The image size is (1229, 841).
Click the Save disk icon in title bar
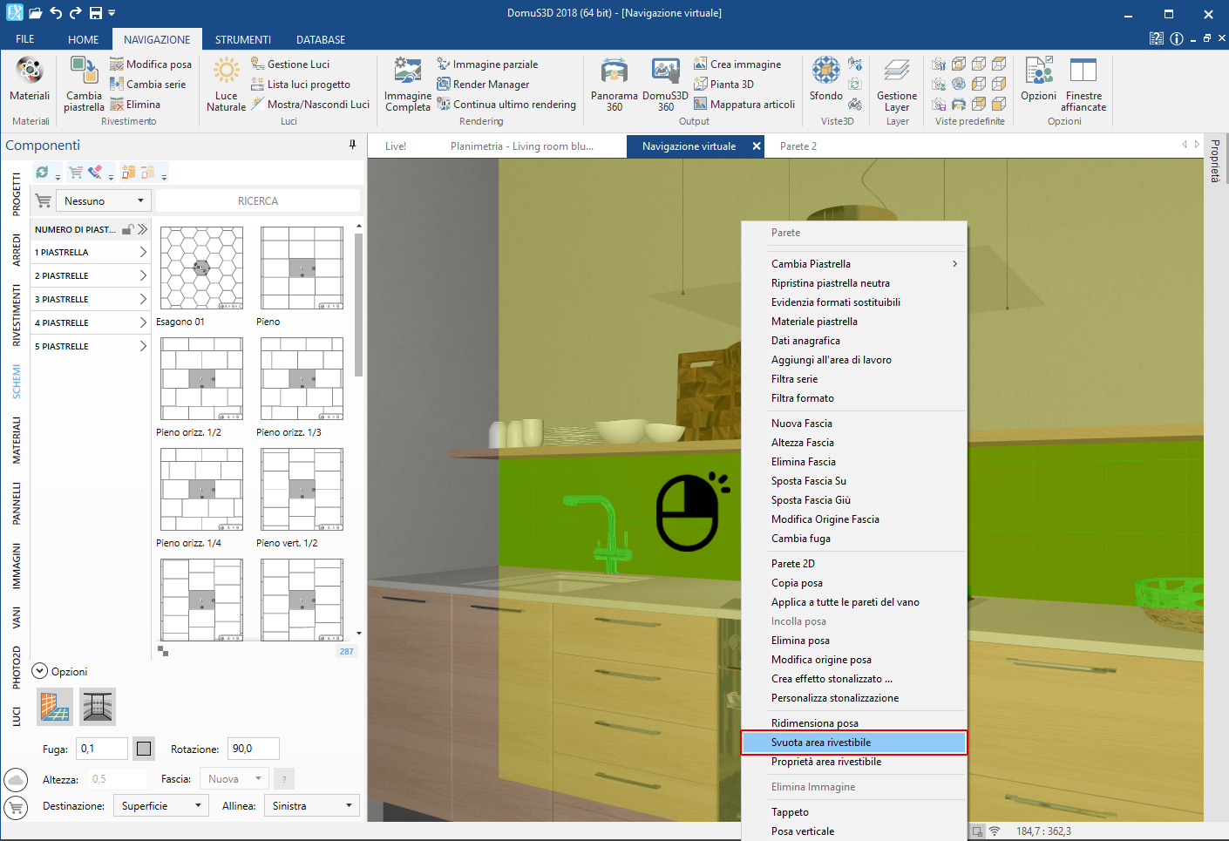(96, 13)
